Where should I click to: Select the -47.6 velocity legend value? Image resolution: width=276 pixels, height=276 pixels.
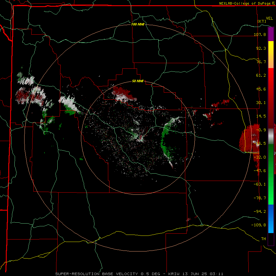(x=260, y=171)
